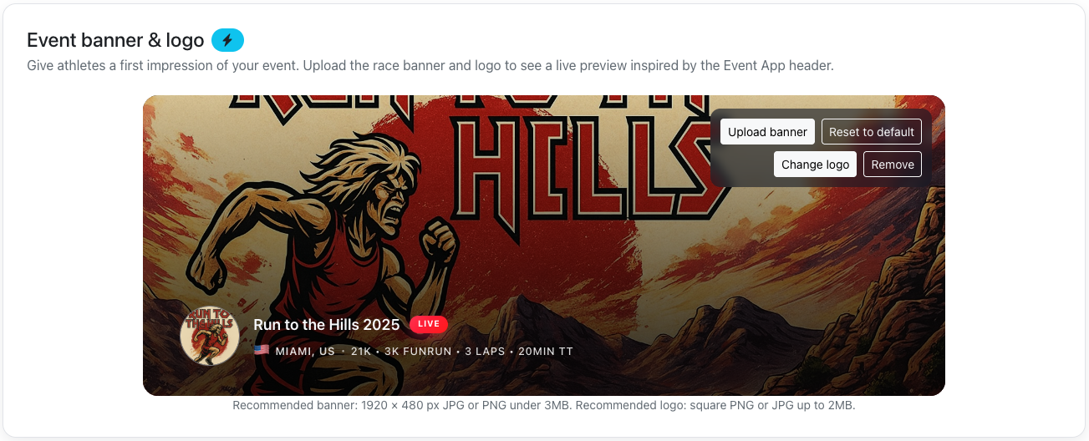
Task: Reset banner to default
Action: (x=872, y=132)
